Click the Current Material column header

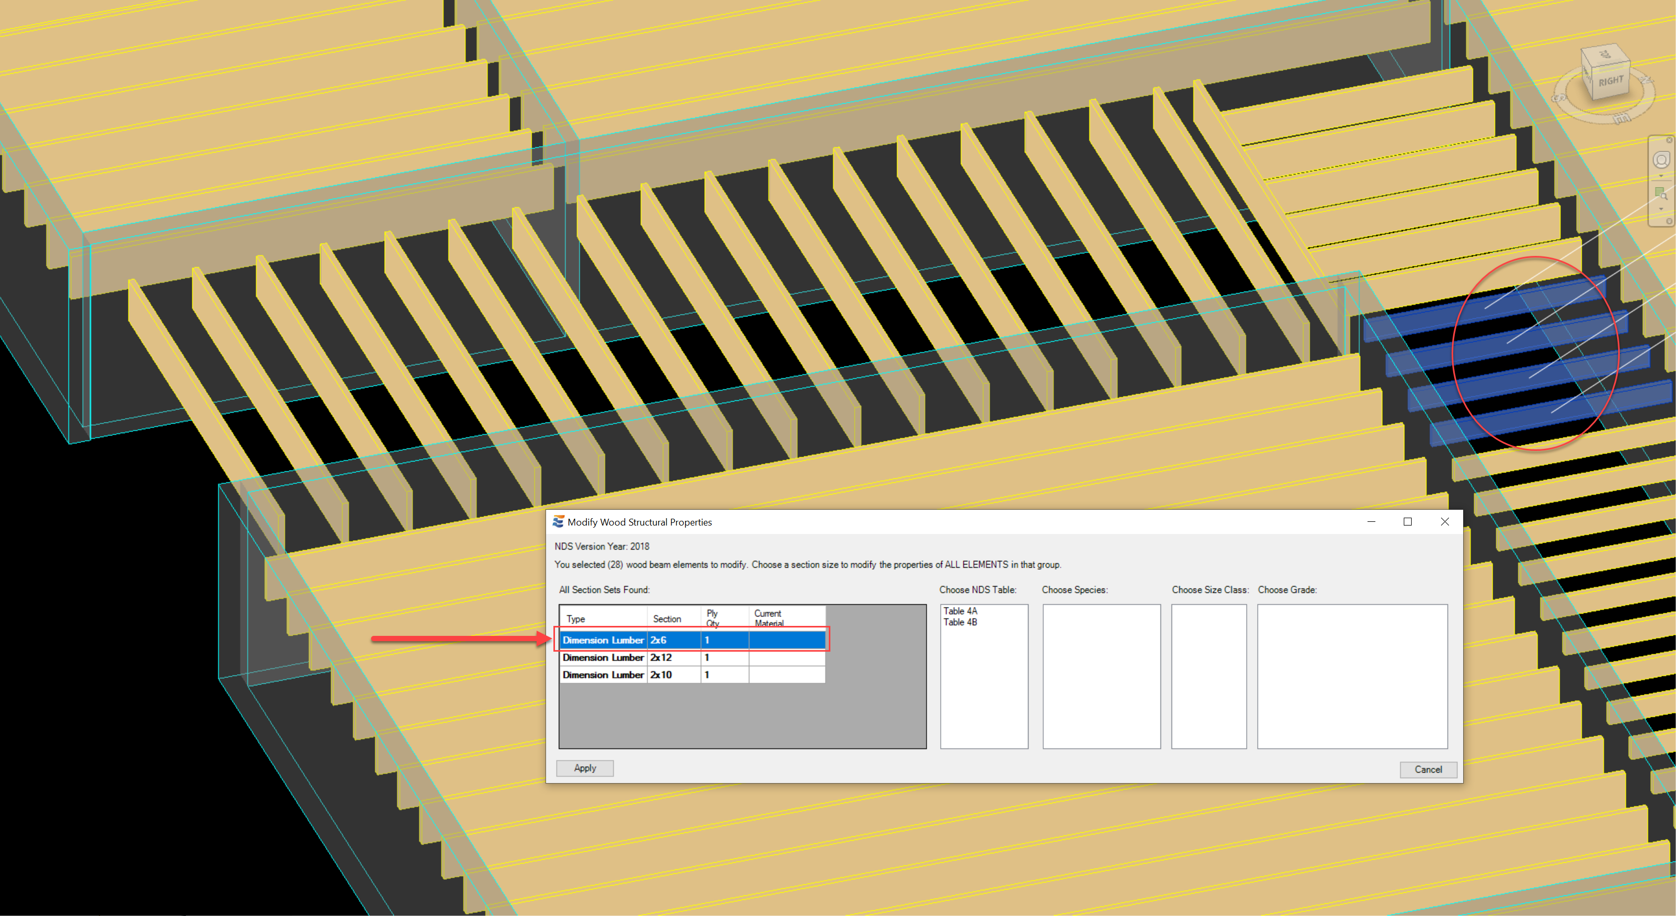[787, 619]
